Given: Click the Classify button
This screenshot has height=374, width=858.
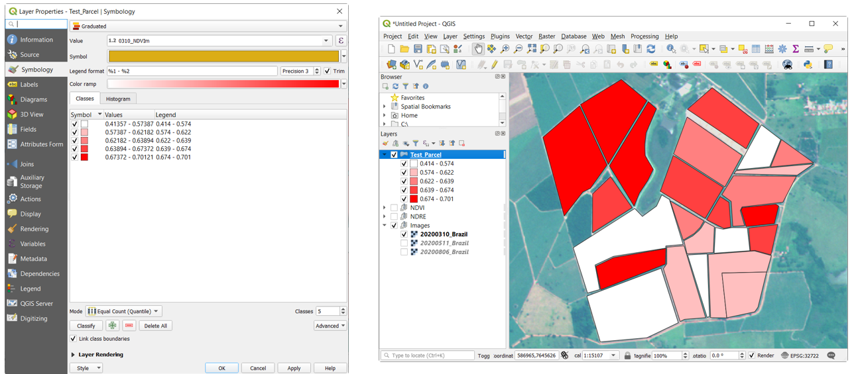Looking at the screenshot, I should 86,326.
